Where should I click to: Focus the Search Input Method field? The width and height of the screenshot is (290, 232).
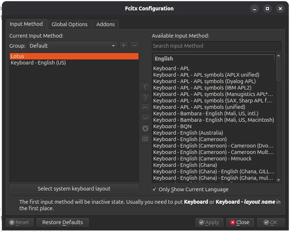pos(216,46)
